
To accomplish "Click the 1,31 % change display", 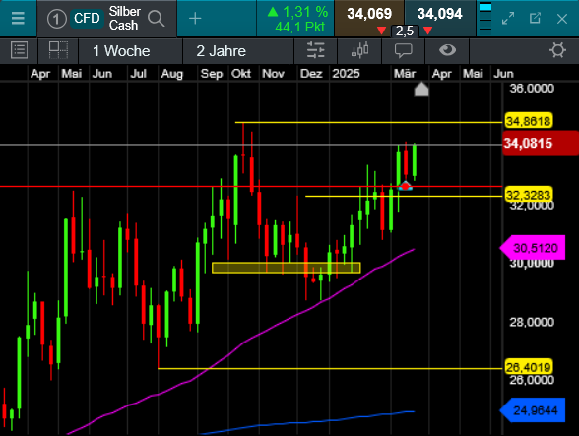I will point(297,12).
